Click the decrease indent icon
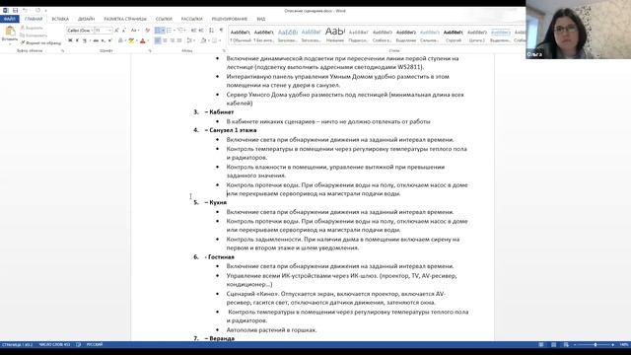The image size is (631, 355). click(193, 31)
